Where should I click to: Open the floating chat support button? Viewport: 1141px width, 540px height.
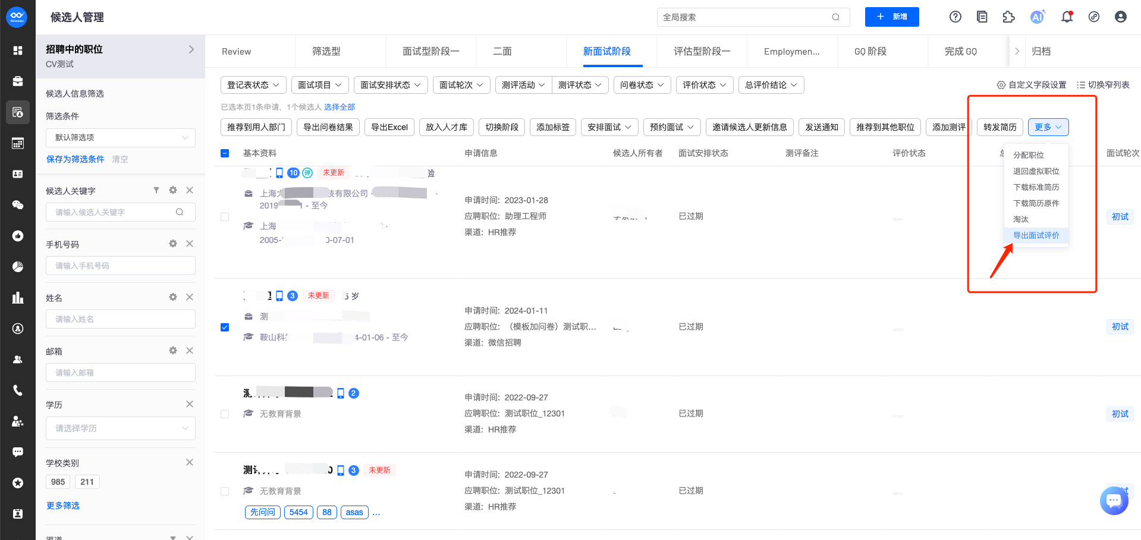pyautogui.click(x=1114, y=501)
